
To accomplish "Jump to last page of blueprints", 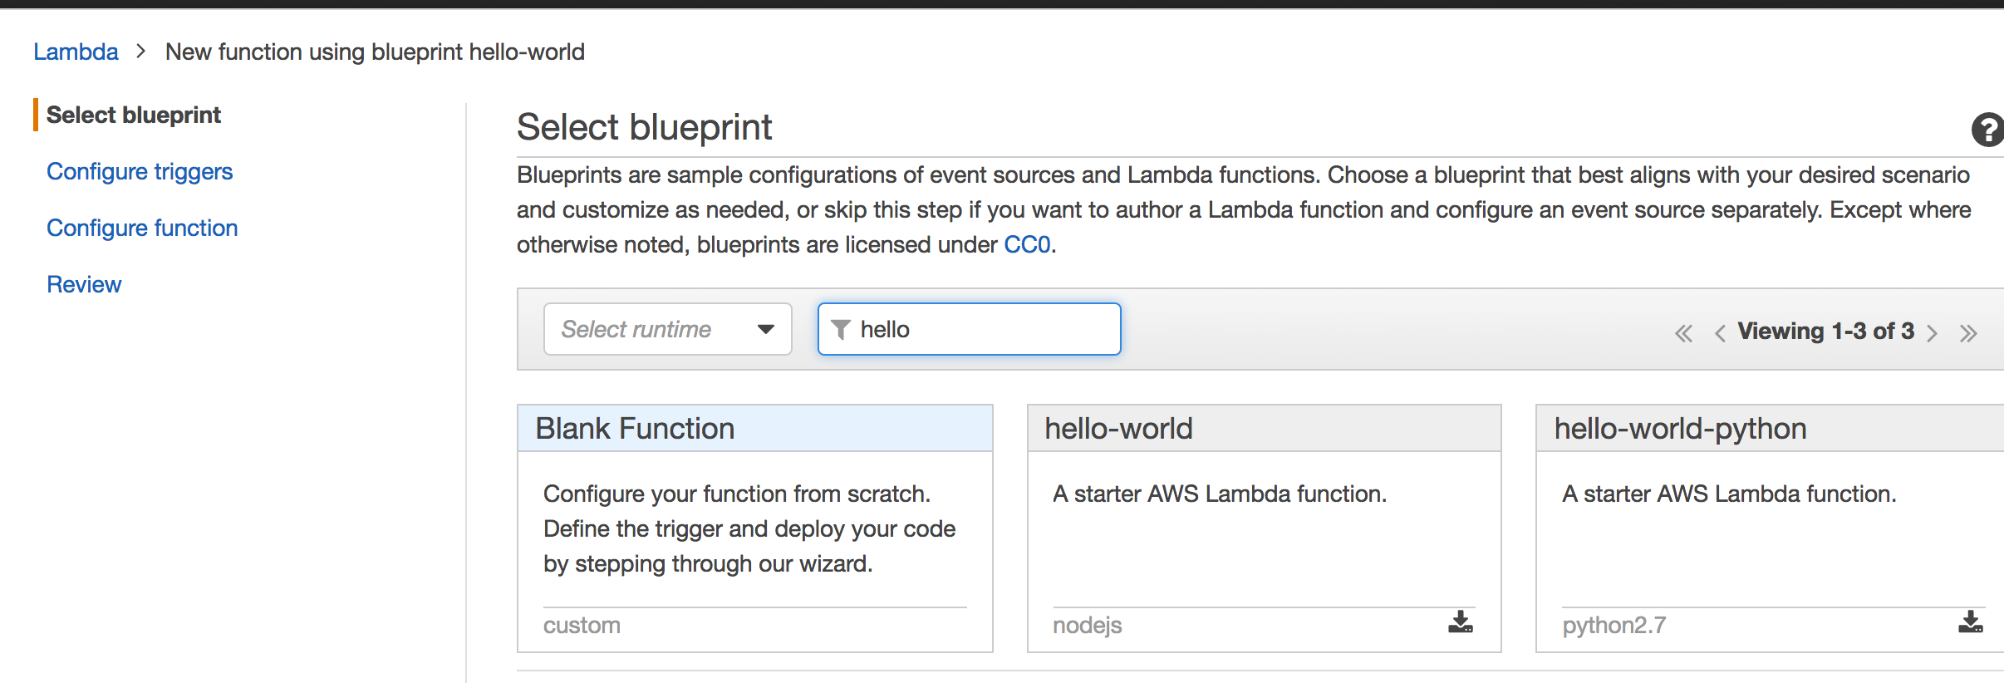I will click(1968, 333).
